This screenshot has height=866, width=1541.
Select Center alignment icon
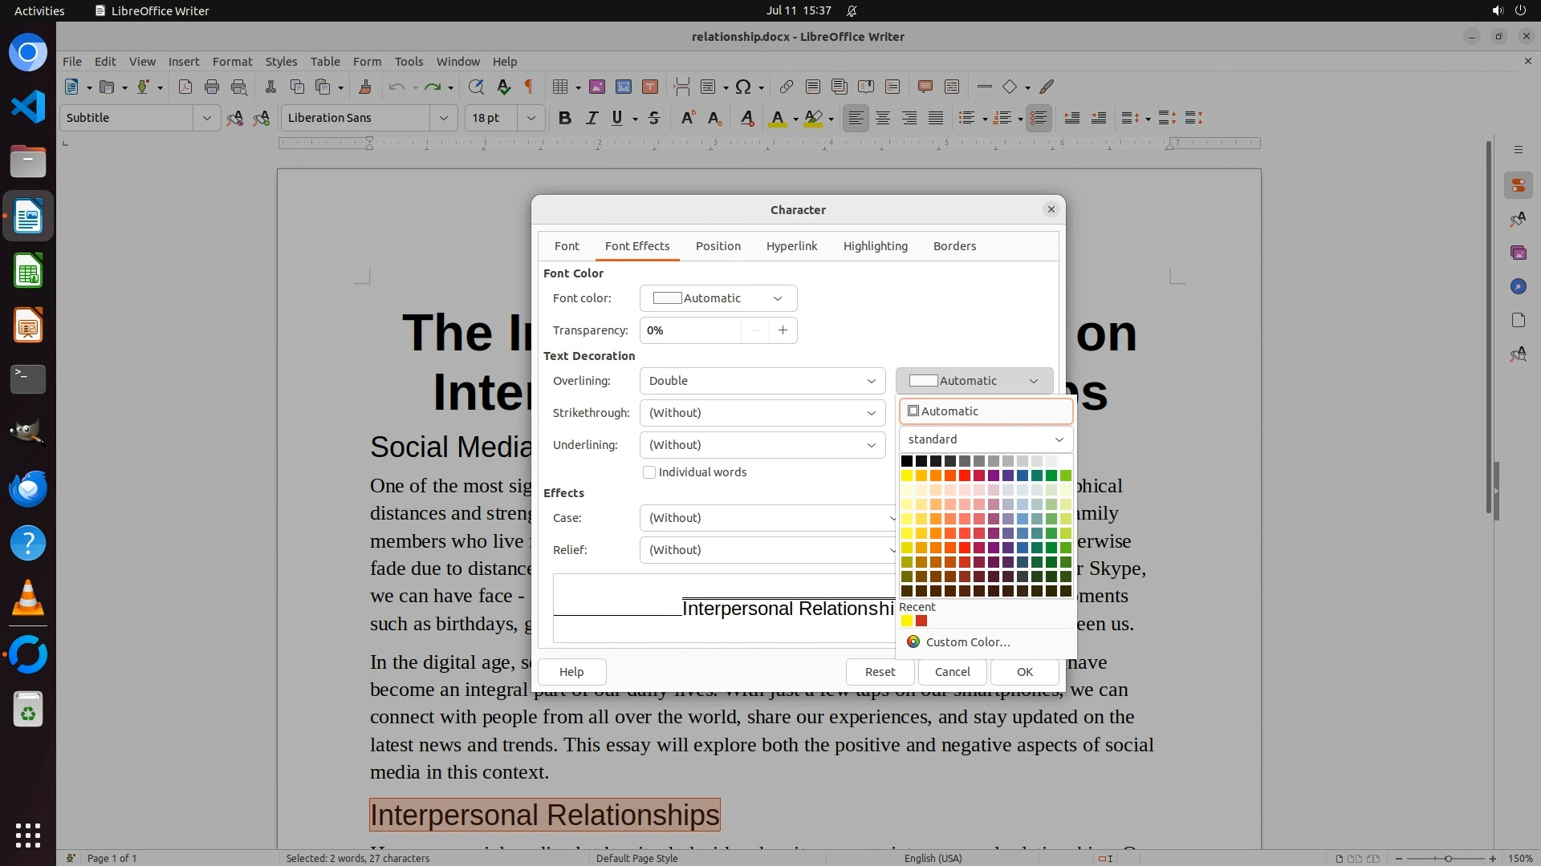click(x=883, y=118)
